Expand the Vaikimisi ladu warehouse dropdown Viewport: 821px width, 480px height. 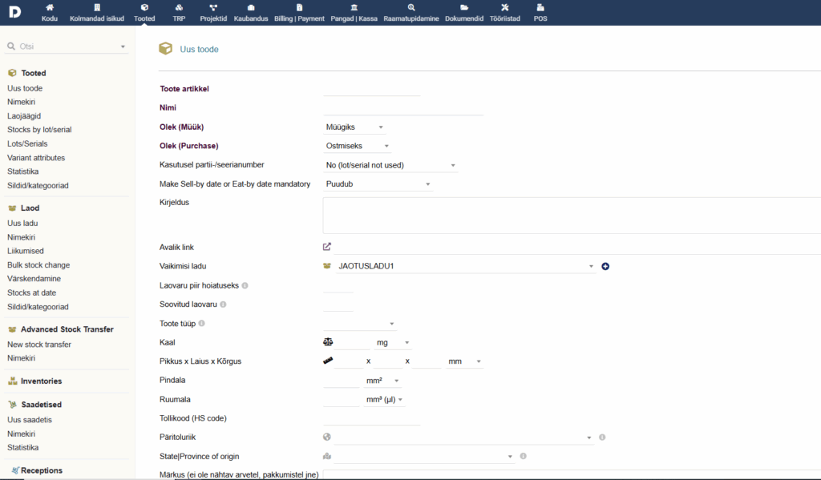[465, 266]
